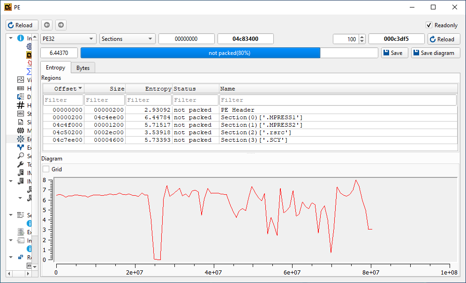The height and width of the screenshot is (283, 466).
Task: Open the Strings abc icon in sidebar
Action: coord(21,114)
